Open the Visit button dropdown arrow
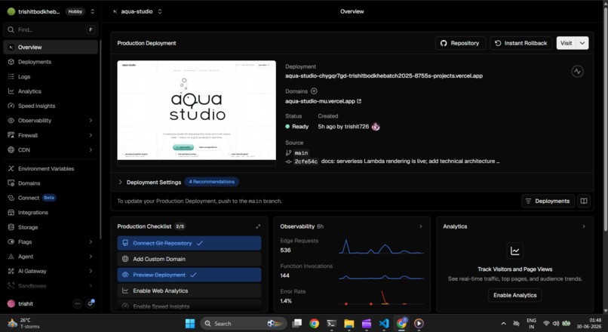 (x=582, y=43)
